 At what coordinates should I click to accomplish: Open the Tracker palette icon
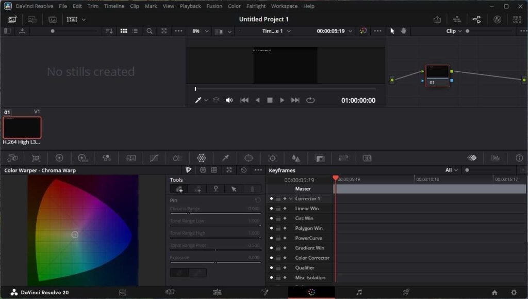[272, 158]
